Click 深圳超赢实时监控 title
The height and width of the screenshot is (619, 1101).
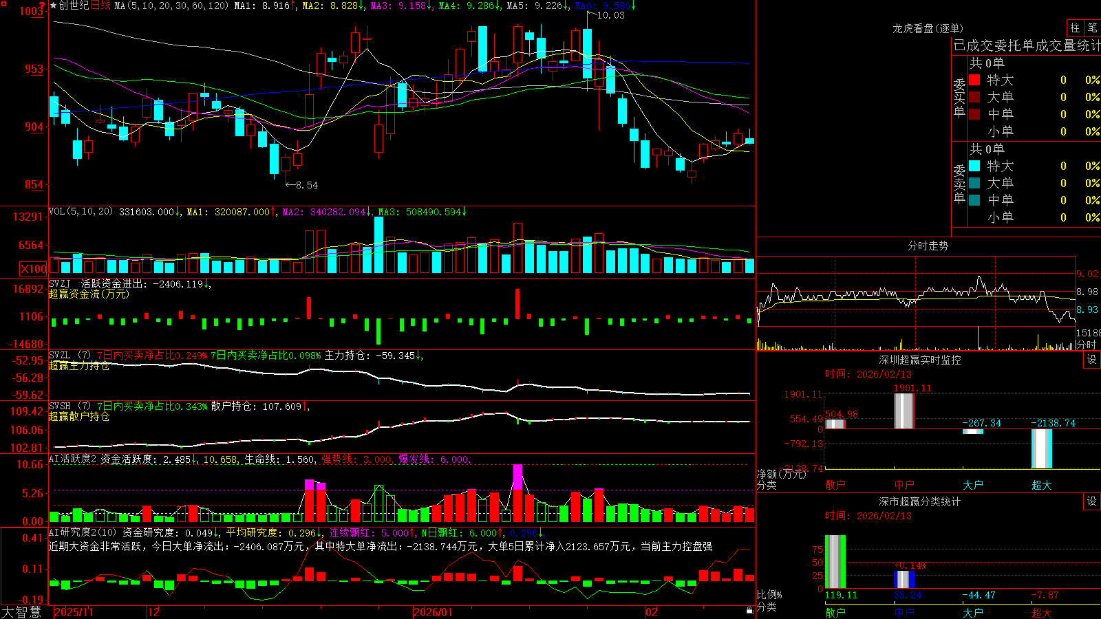click(920, 360)
